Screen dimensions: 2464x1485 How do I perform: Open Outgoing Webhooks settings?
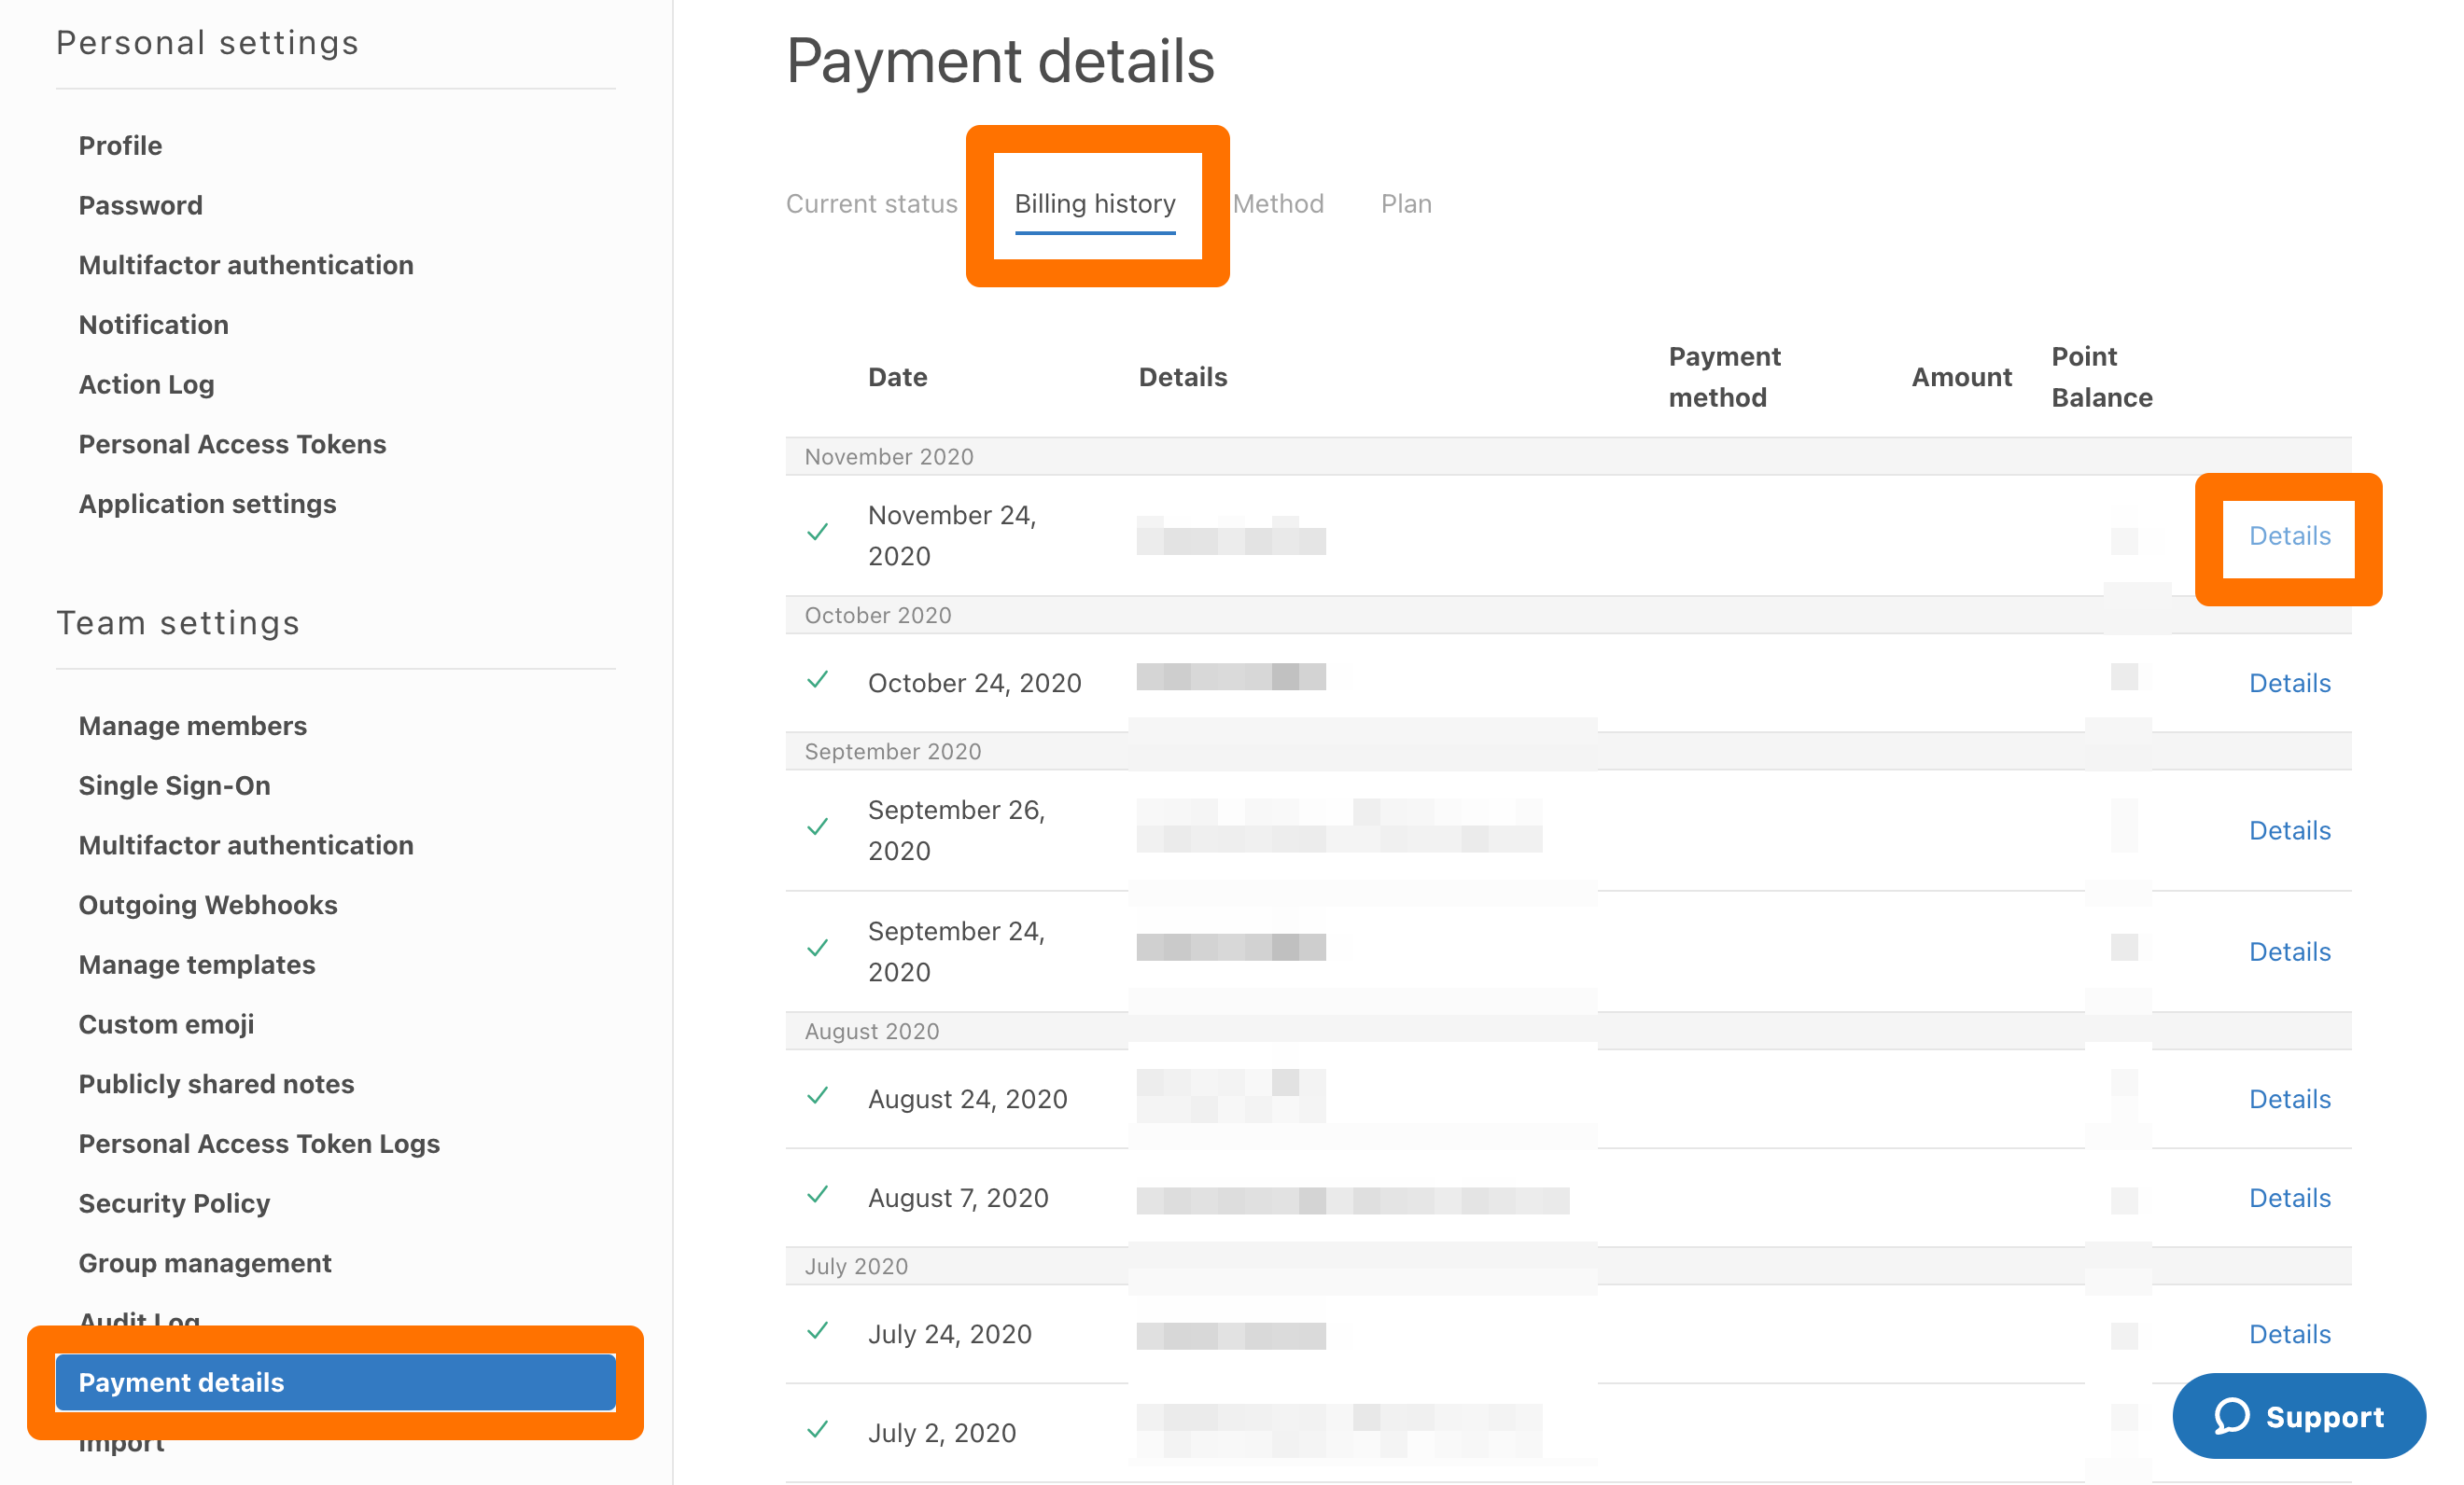pos(208,906)
